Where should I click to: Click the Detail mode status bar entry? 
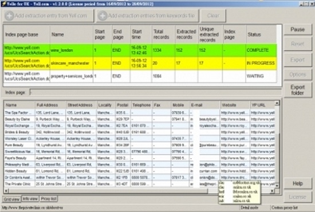(x=250, y=207)
